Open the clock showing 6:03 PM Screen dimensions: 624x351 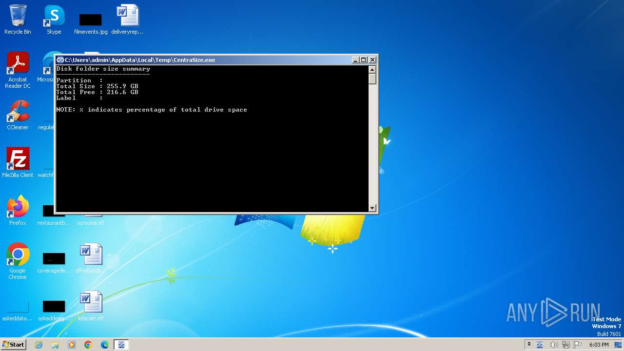click(599, 345)
